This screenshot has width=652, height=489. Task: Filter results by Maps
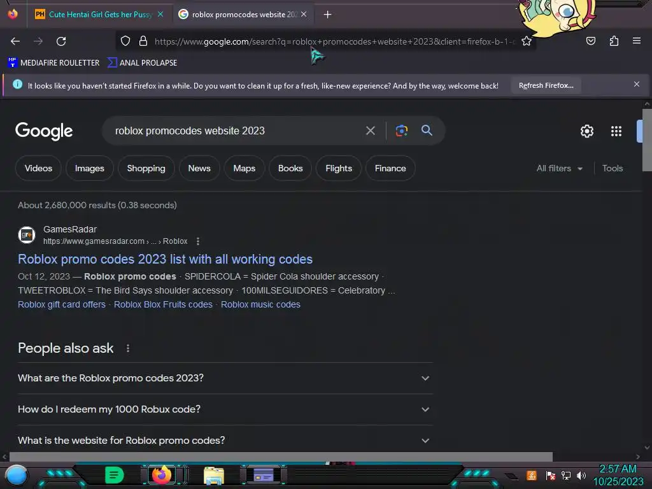coord(244,168)
